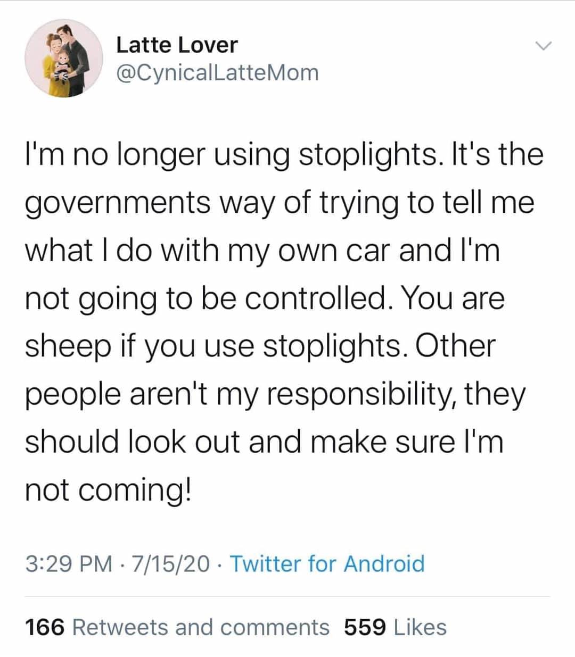Viewport: 575px width, 657px height.
Task: Click the @CynicalLatteMom handle
Action: pos(217,73)
